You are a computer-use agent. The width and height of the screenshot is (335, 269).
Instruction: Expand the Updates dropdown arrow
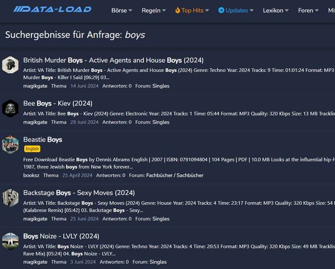coord(251,10)
